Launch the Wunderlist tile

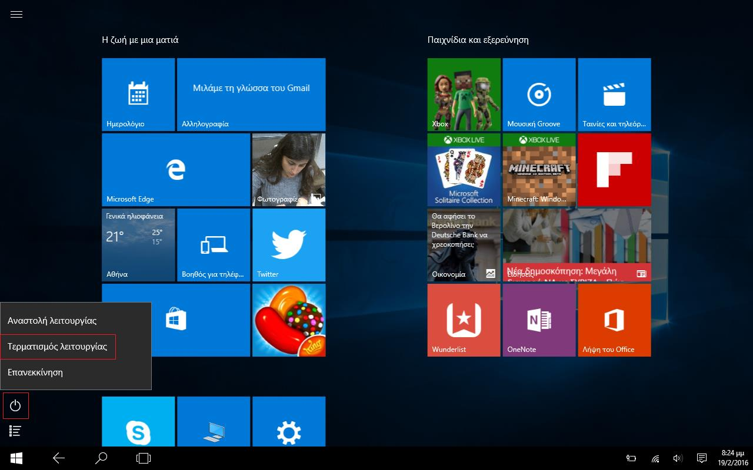pyautogui.click(x=464, y=320)
